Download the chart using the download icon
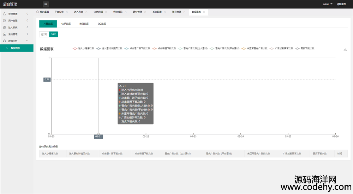 click(345, 49)
